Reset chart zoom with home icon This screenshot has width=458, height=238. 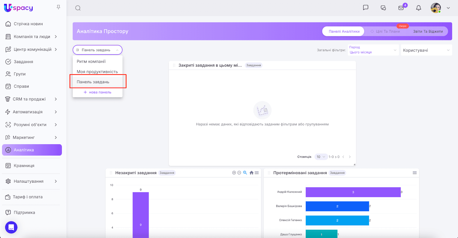click(x=251, y=173)
